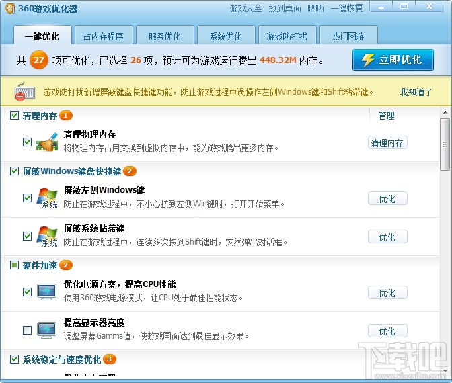Screen dimensions: 452x383
Task: Click the 硬件加速 group heading text
Action: (40, 265)
